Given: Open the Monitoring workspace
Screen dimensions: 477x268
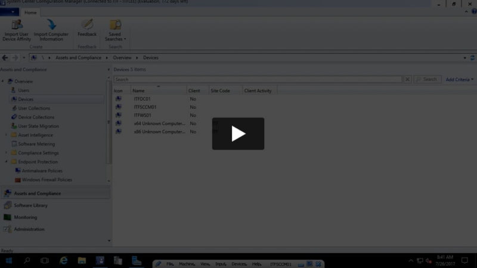Looking at the screenshot, I should point(25,217).
